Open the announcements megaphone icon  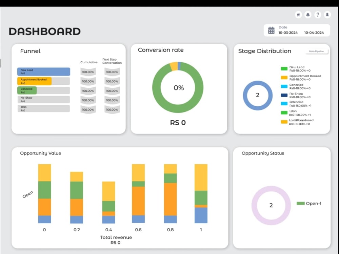[x=298, y=15]
